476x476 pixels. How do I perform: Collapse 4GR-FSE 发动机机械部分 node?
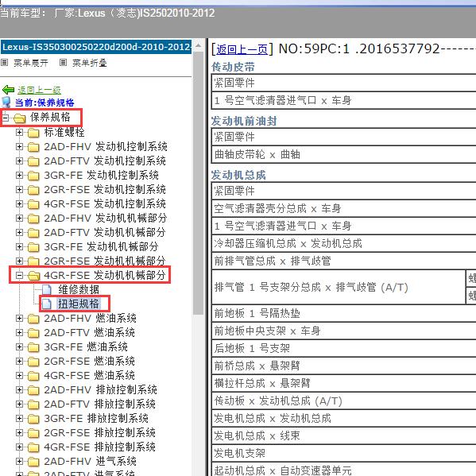click(x=19, y=275)
